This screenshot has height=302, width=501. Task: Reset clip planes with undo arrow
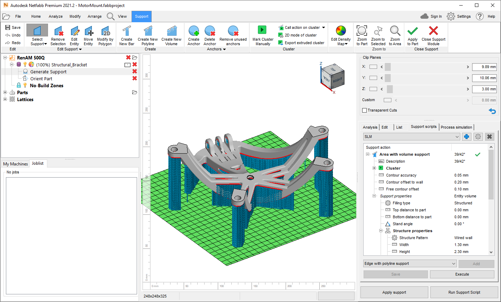coord(492,111)
